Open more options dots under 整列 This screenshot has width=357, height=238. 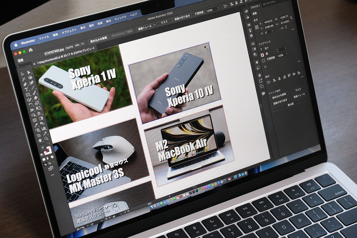[302, 76]
